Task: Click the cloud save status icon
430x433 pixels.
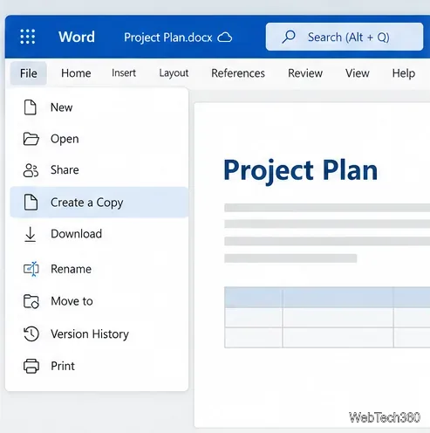Action: point(225,38)
